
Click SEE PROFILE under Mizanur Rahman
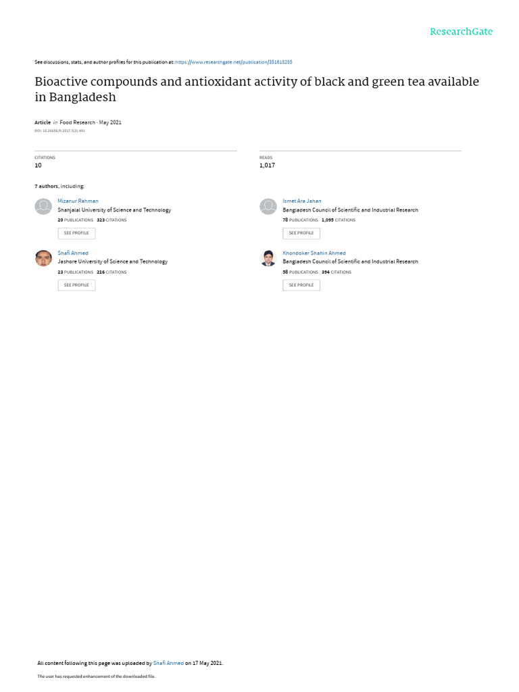tap(76, 233)
